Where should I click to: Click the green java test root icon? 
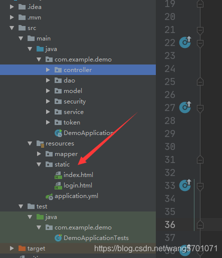(x=40, y=217)
